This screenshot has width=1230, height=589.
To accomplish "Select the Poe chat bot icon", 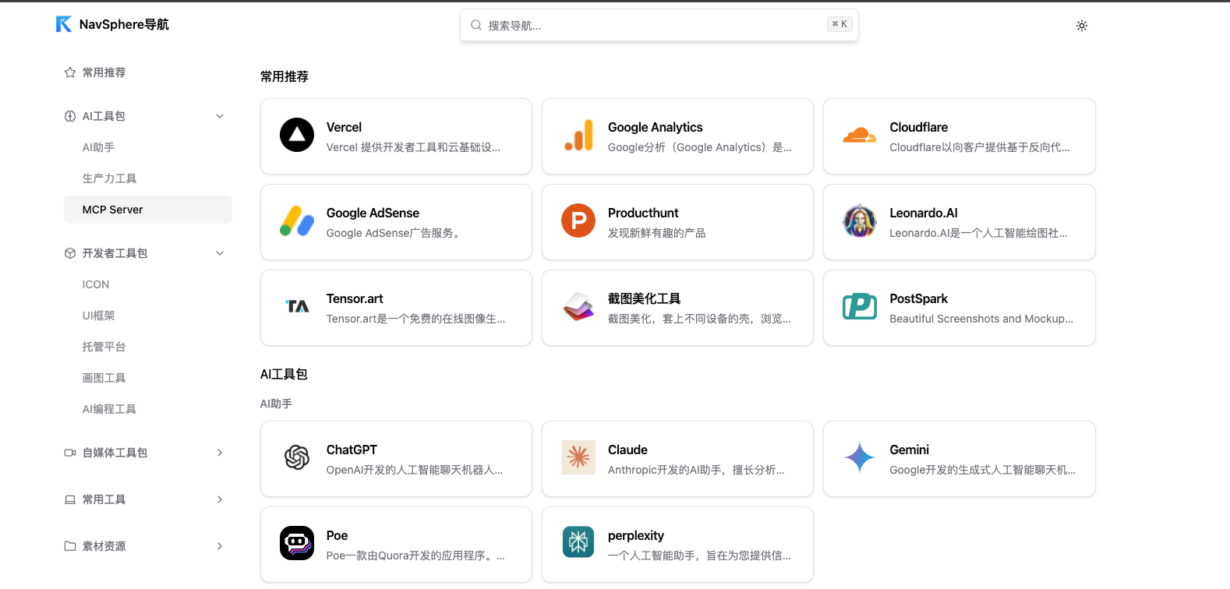I will click(x=297, y=544).
